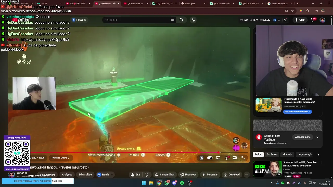Open Chrome media controls icon
The width and height of the screenshot is (333, 187).
[317, 11]
